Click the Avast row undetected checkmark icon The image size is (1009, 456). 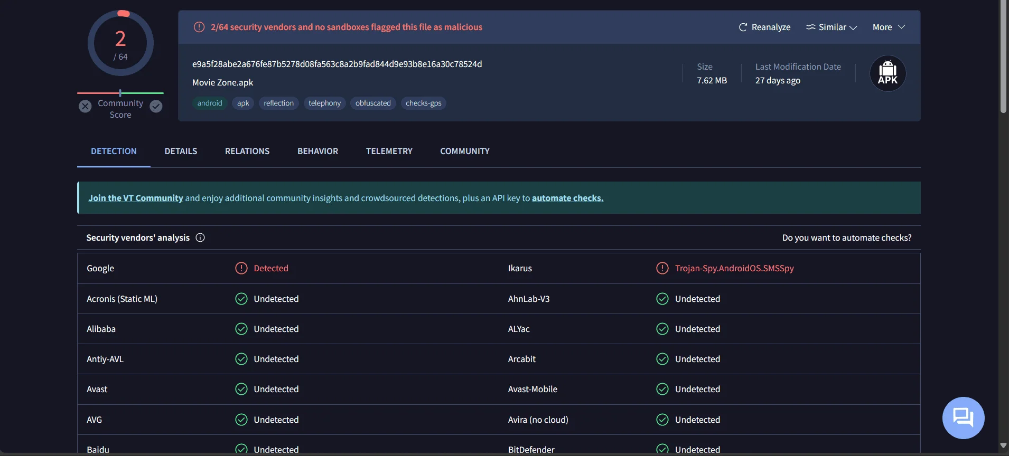241,389
